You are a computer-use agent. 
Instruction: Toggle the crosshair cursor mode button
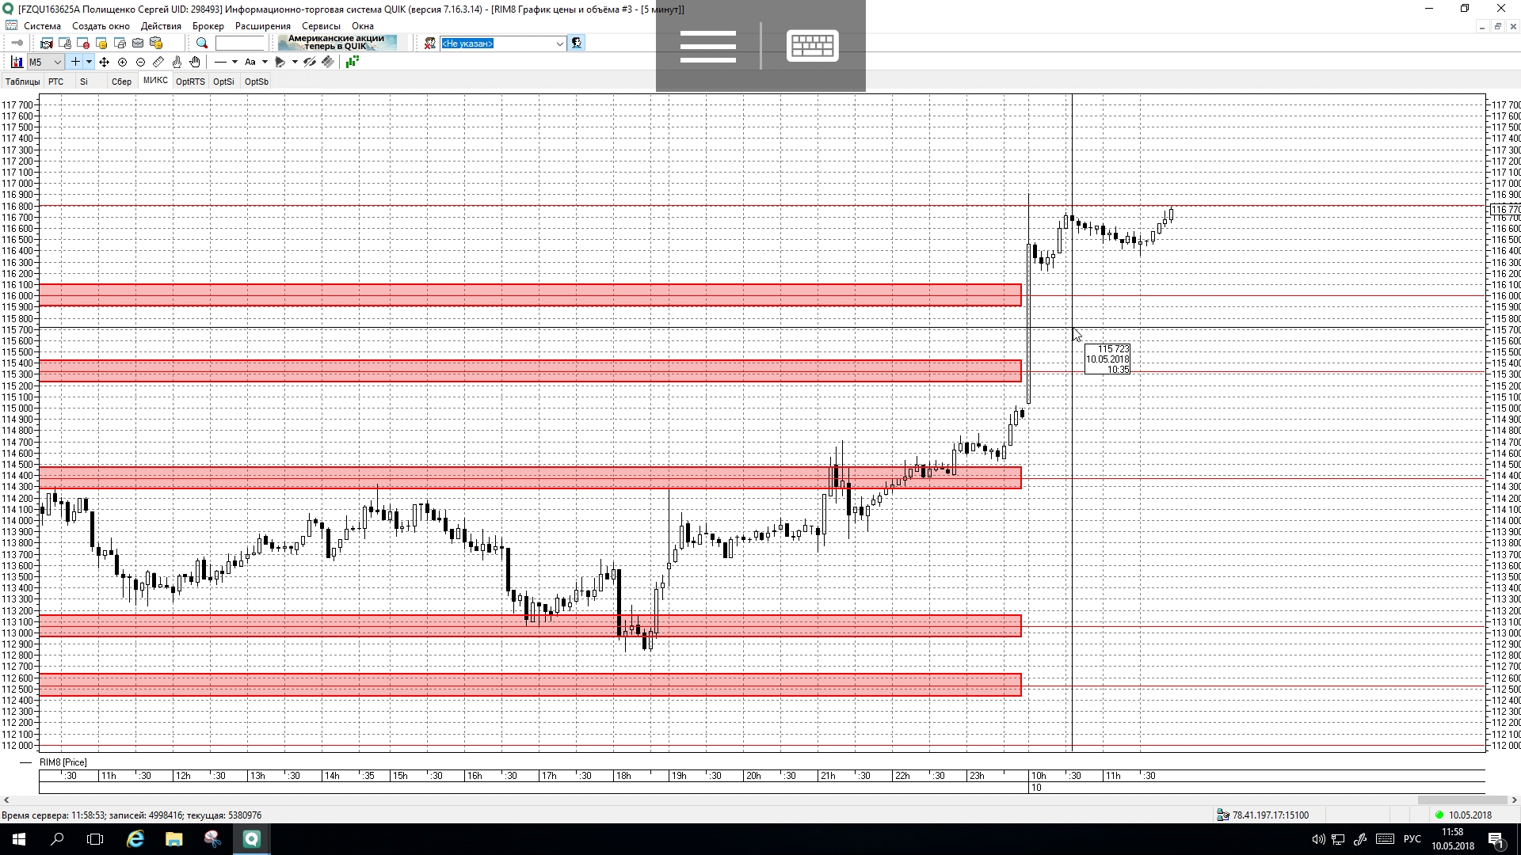(x=75, y=62)
